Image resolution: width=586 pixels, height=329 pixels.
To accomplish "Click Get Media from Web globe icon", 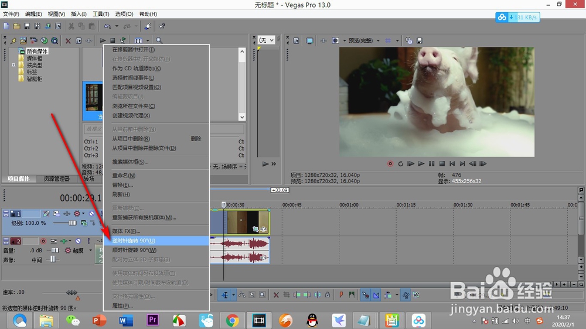I will point(44,40).
